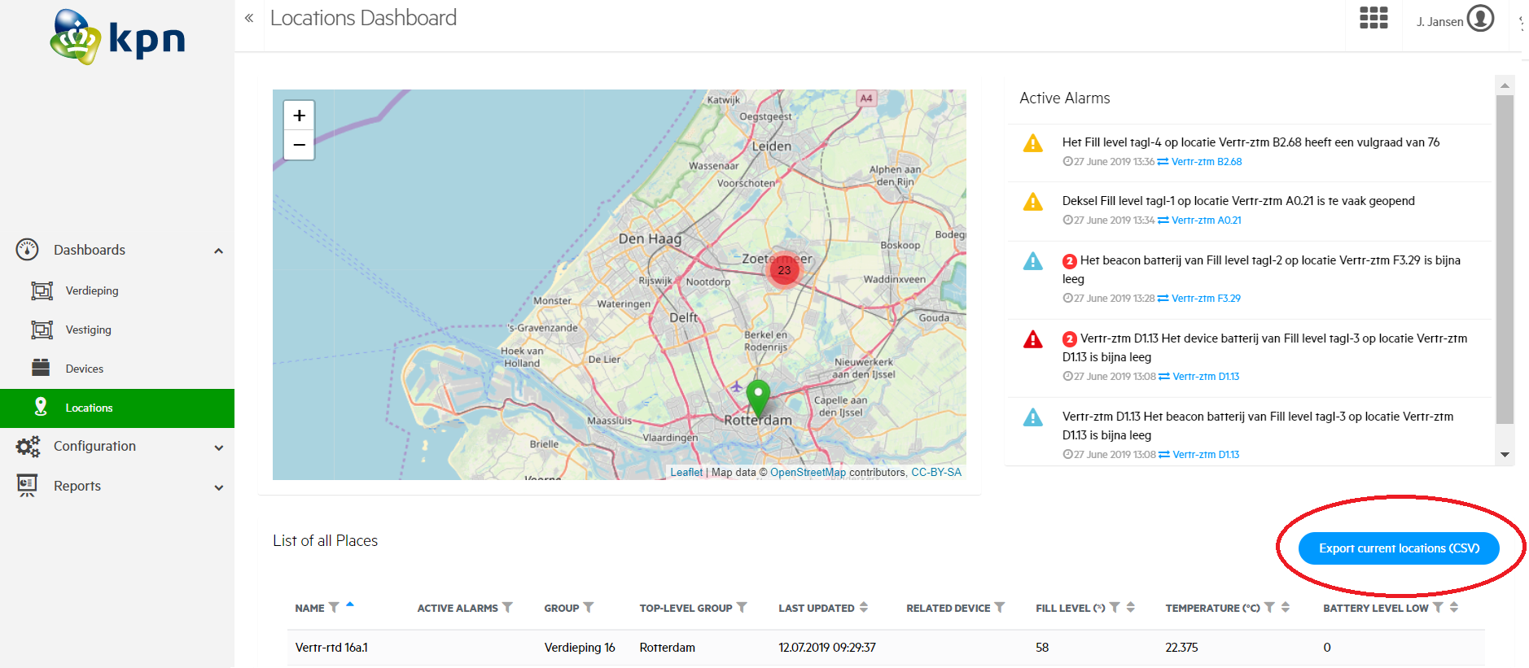
Task: Export current locations as CSV
Action: tap(1399, 548)
